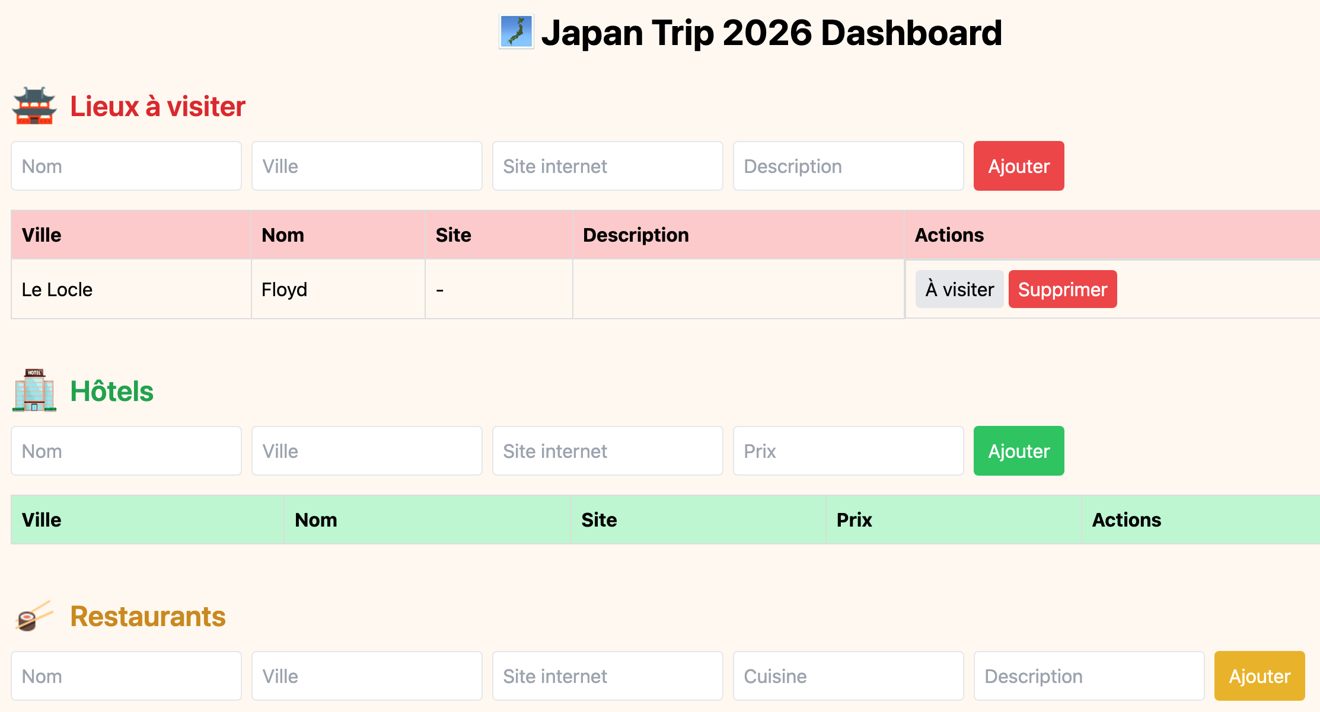Select the Ville field in the hotels form
This screenshot has width=1320, height=712.
coord(366,451)
